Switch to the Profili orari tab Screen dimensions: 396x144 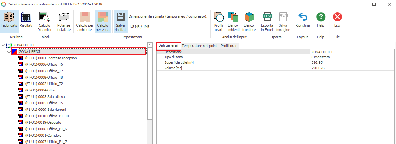point(229,46)
